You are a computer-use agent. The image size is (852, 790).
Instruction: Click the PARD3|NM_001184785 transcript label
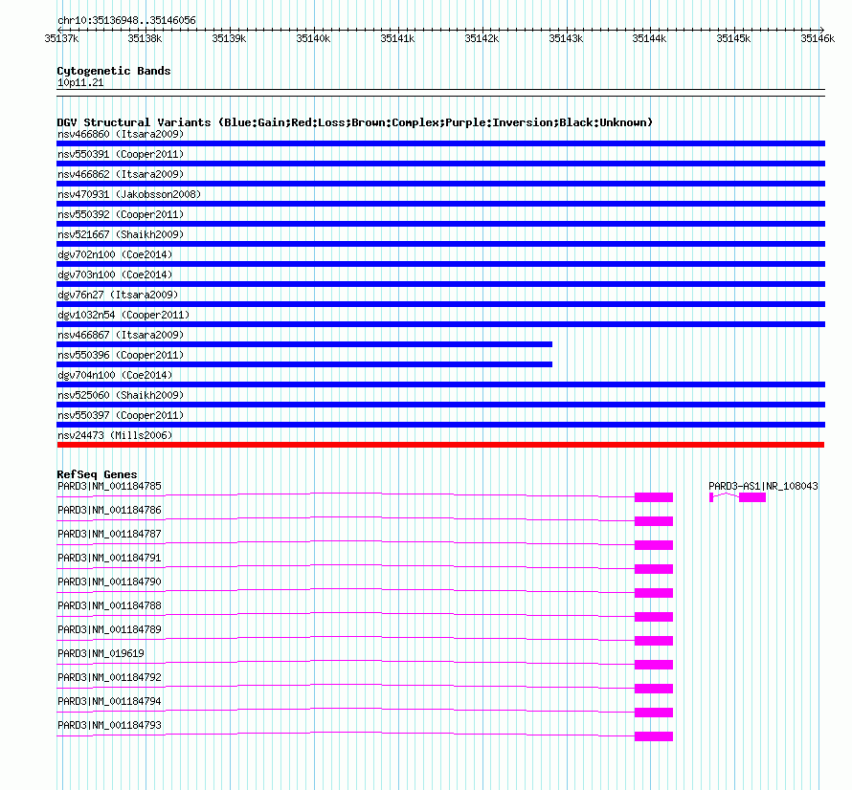pyautogui.click(x=109, y=486)
